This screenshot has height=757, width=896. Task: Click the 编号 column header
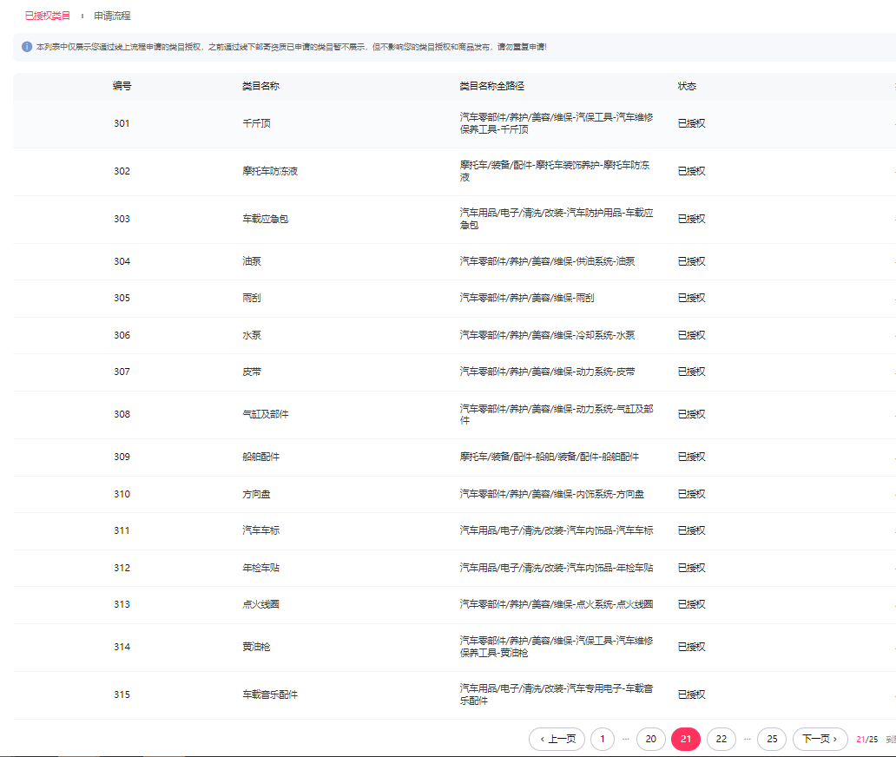point(122,87)
